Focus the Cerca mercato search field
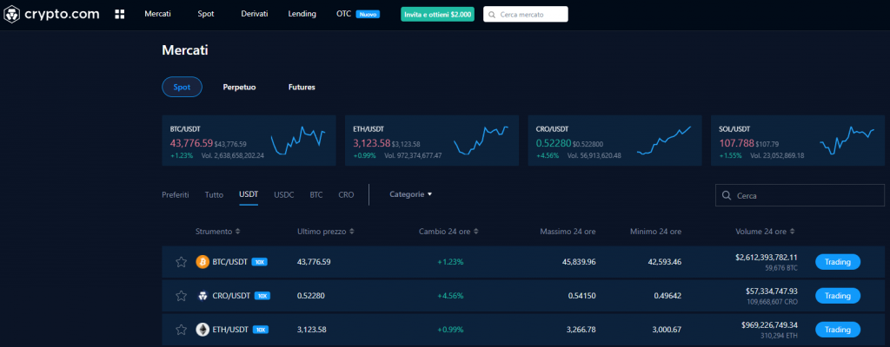This screenshot has height=347, width=890. (526, 15)
